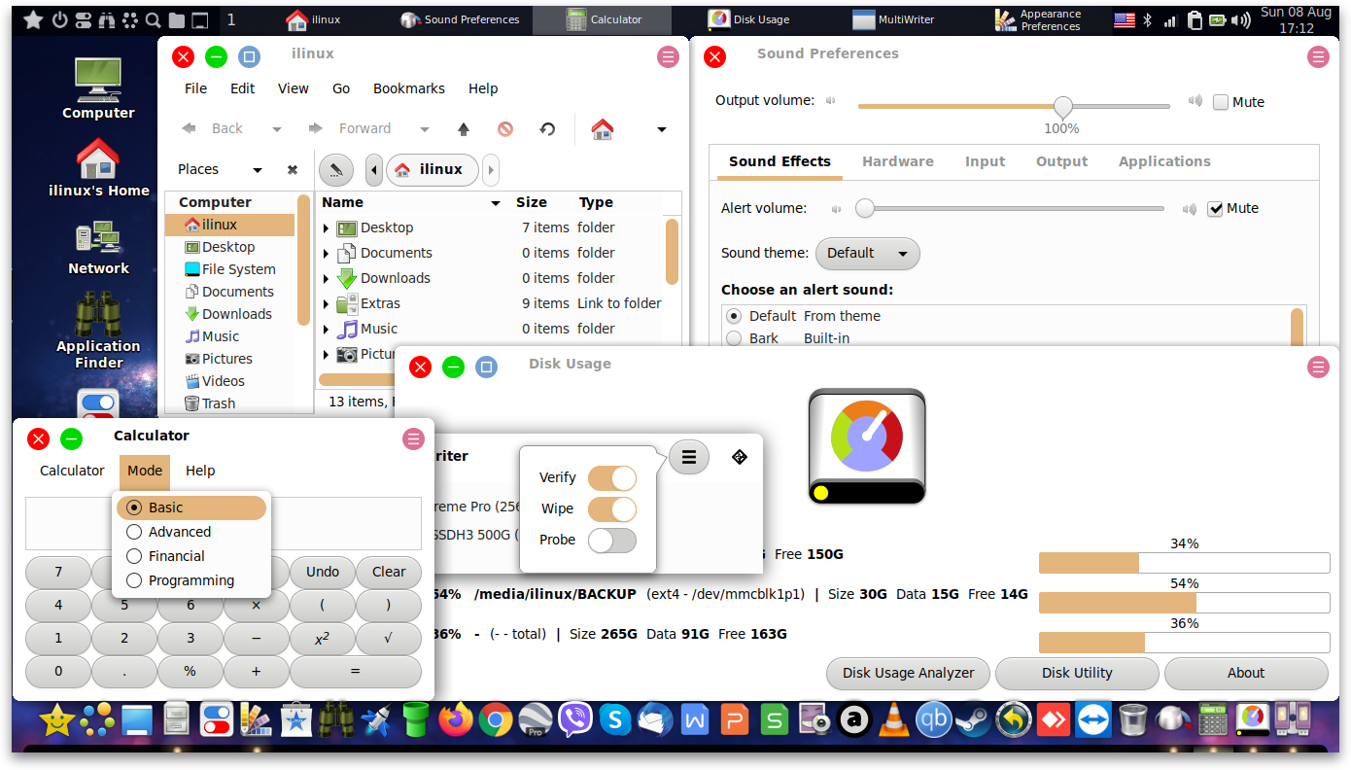Viewport: 1351px width, 770px height.
Task: Go up to parent folder in file manager
Action: (x=464, y=128)
